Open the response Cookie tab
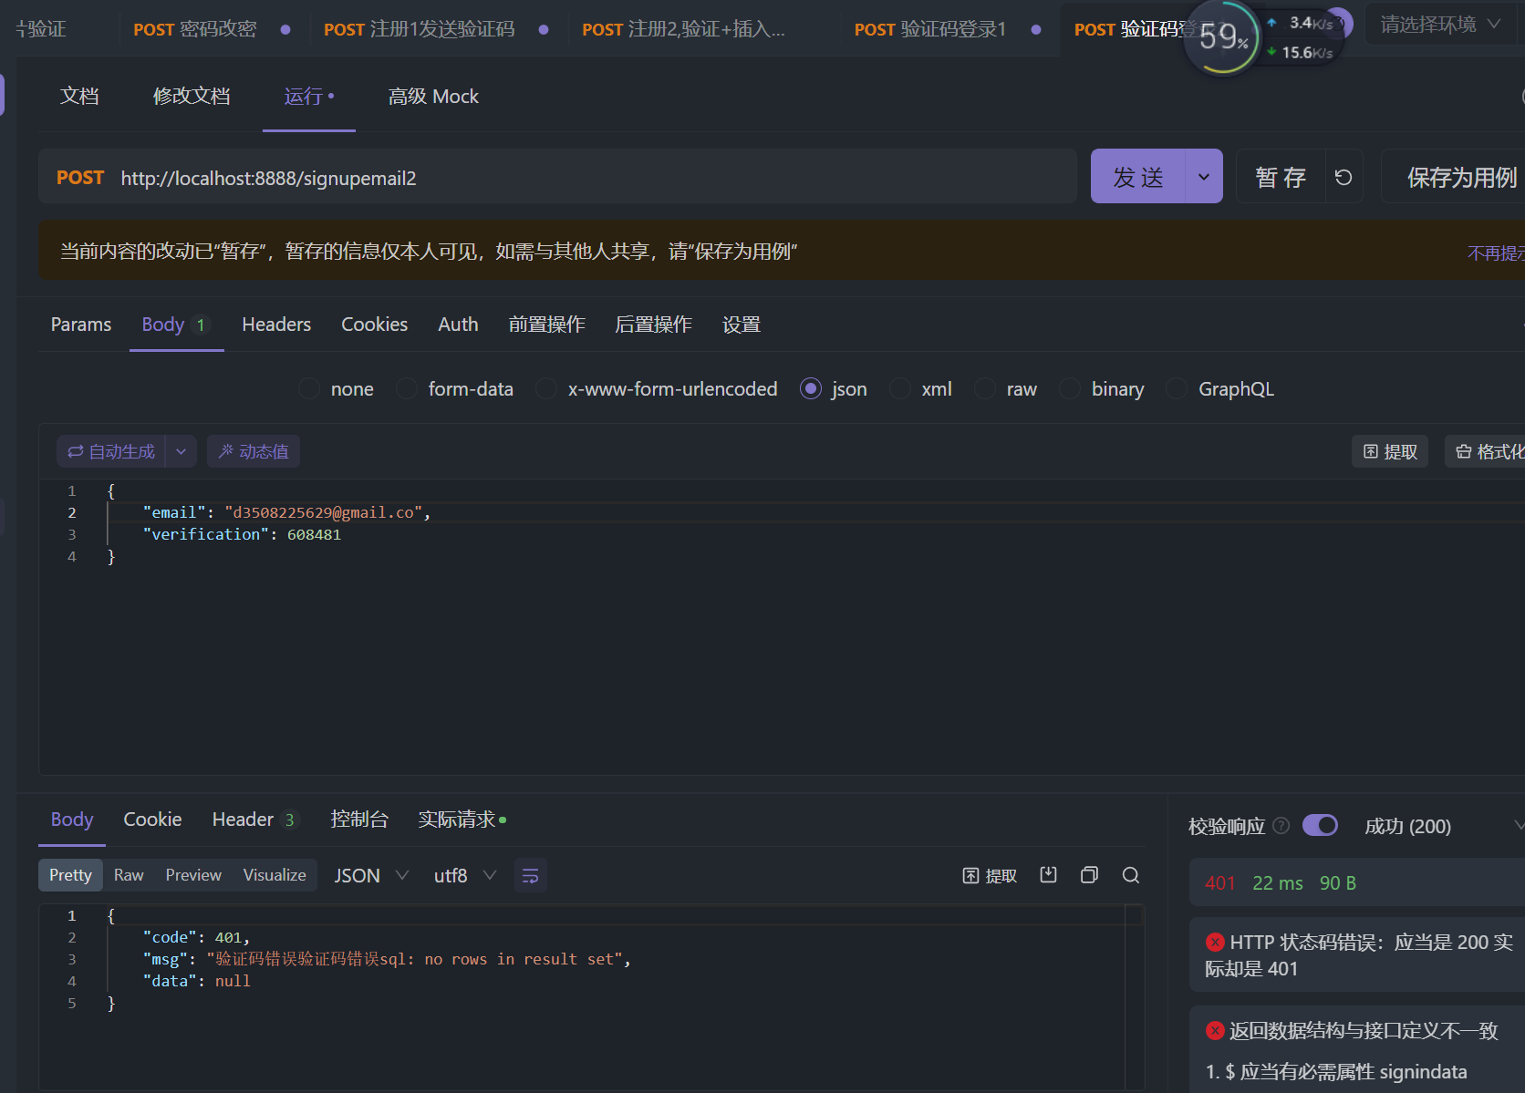The width and height of the screenshot is (1525, 1093). 152,820
